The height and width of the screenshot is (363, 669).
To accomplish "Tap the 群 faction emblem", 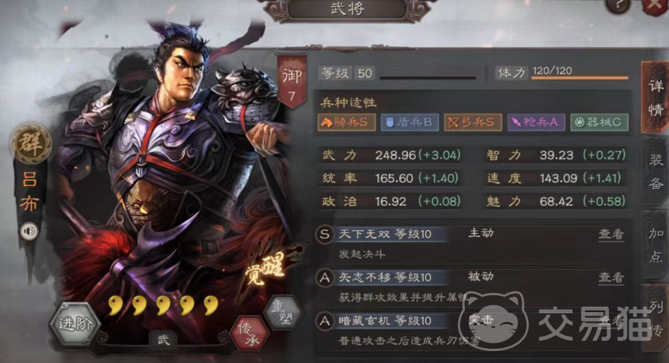I will click(30, 143).
